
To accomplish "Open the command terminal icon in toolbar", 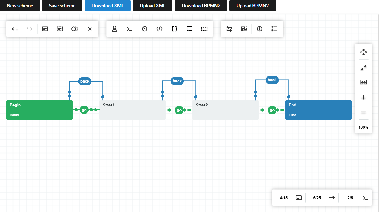I will point(129,29).
